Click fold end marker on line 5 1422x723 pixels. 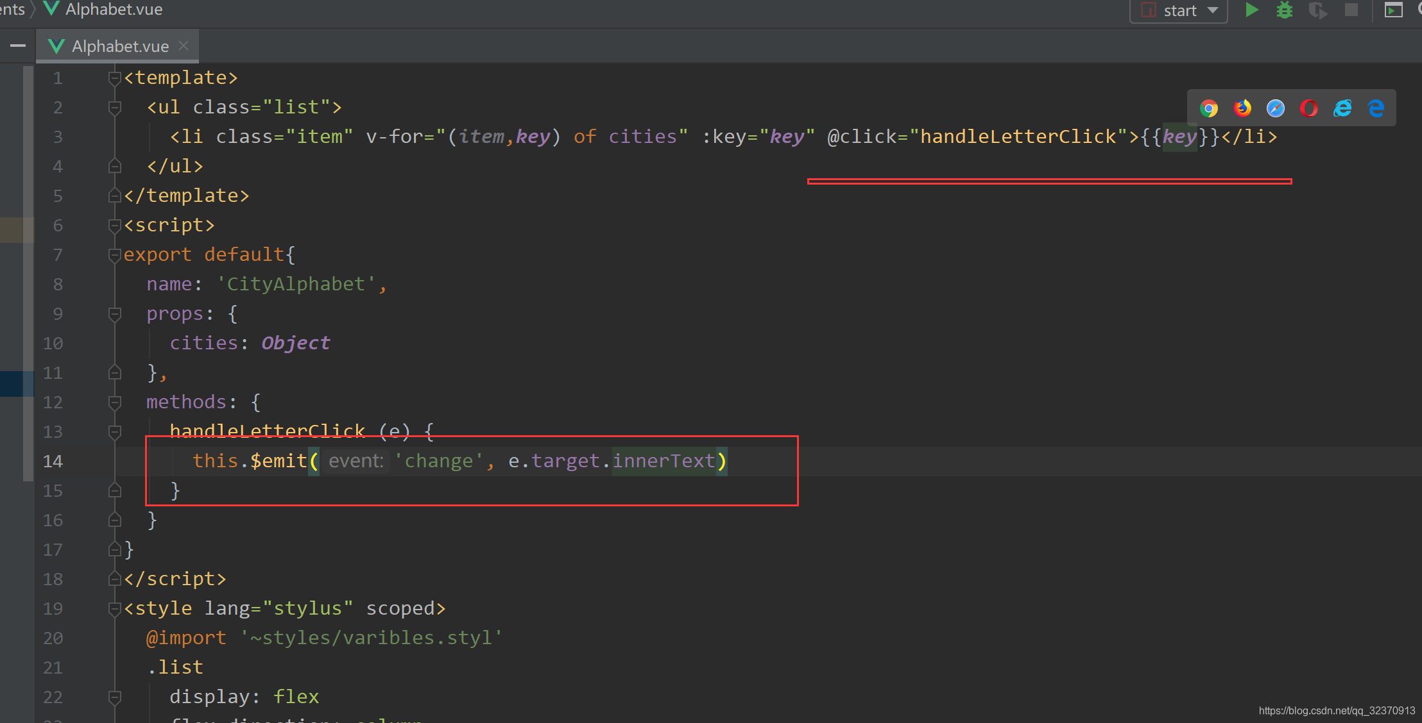point(115,196)
